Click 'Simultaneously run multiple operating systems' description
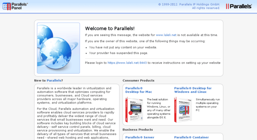The width and height of the screenshot is (257, 140). (208, 105)
